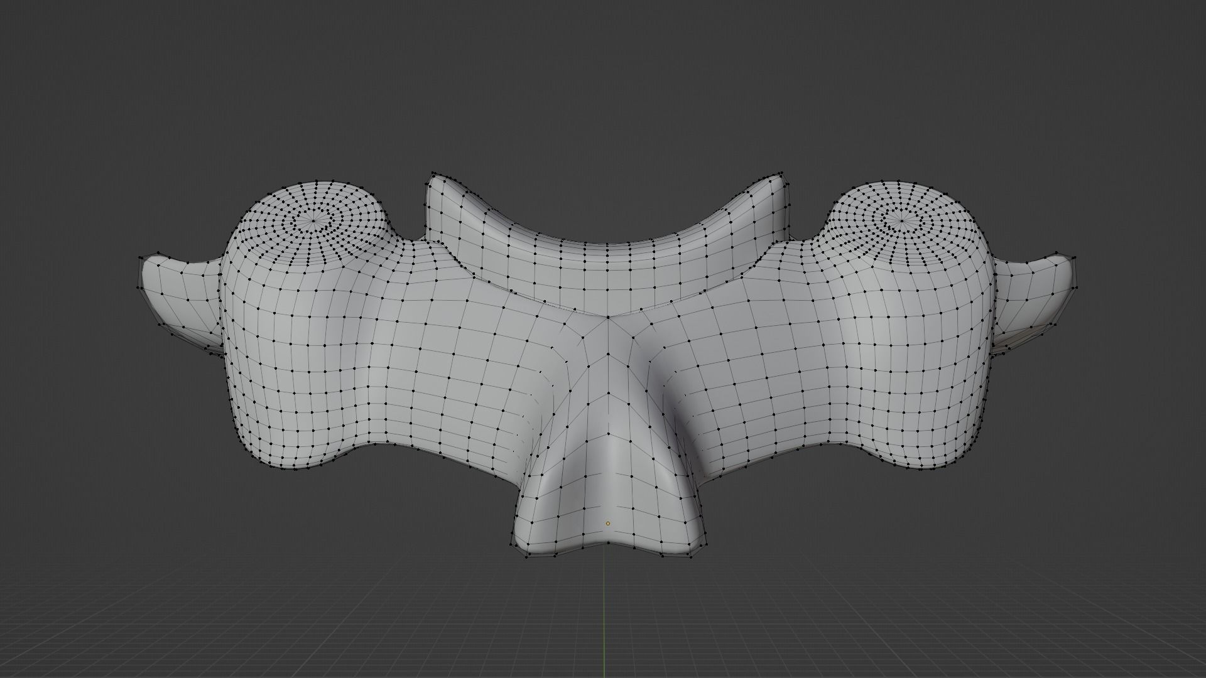Viewport: 1206px width, 678px height.
Task: Select the central vertex where the nose bridge edges converge
Action: [x=607, y=319]
